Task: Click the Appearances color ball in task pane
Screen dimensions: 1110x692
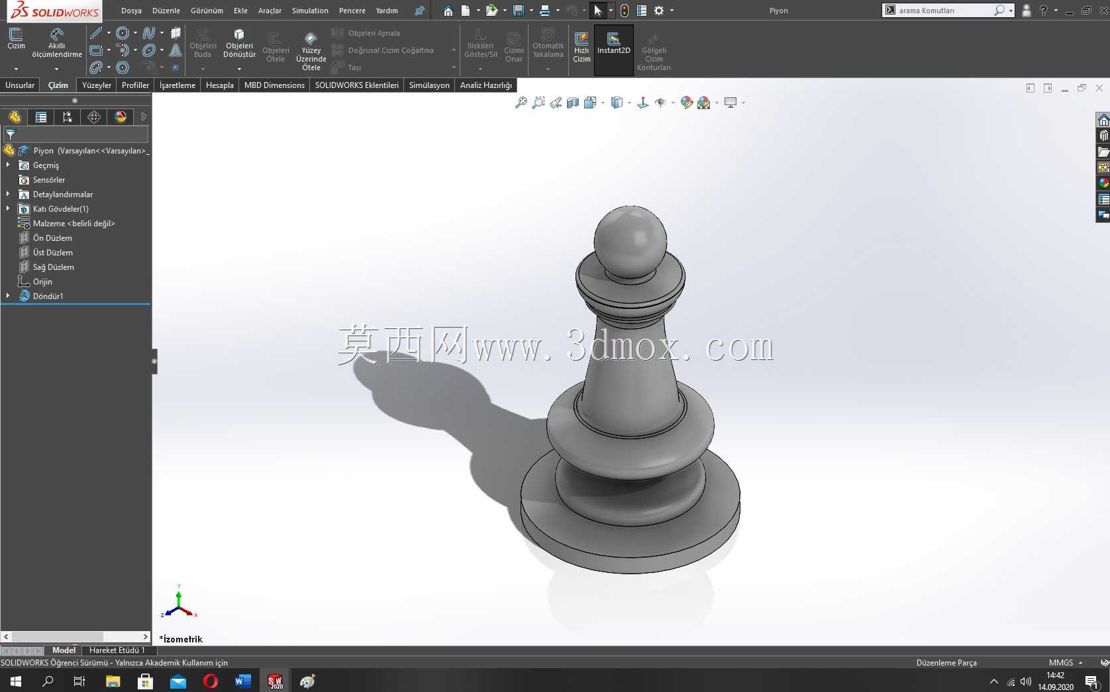Action: pos(1103,183)
